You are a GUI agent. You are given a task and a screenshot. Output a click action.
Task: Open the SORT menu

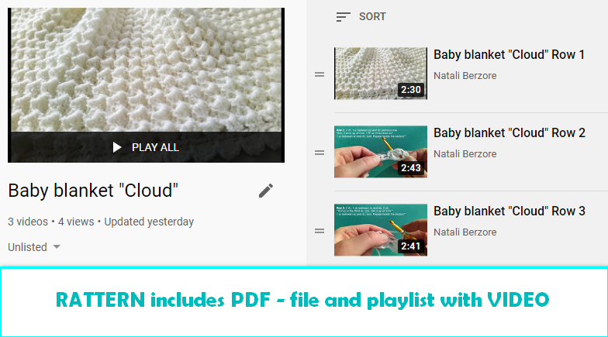361,17
